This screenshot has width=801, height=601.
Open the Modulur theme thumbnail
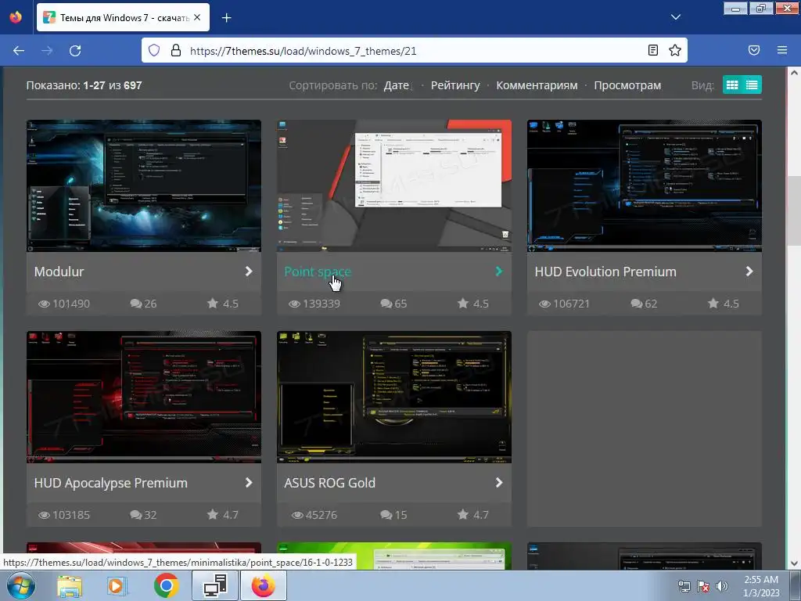click(x=144, y=185)
